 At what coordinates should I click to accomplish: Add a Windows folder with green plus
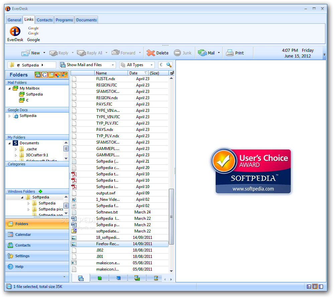tap(40, 191)
